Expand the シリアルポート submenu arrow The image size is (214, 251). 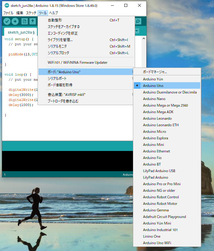(x=132, y=78)
